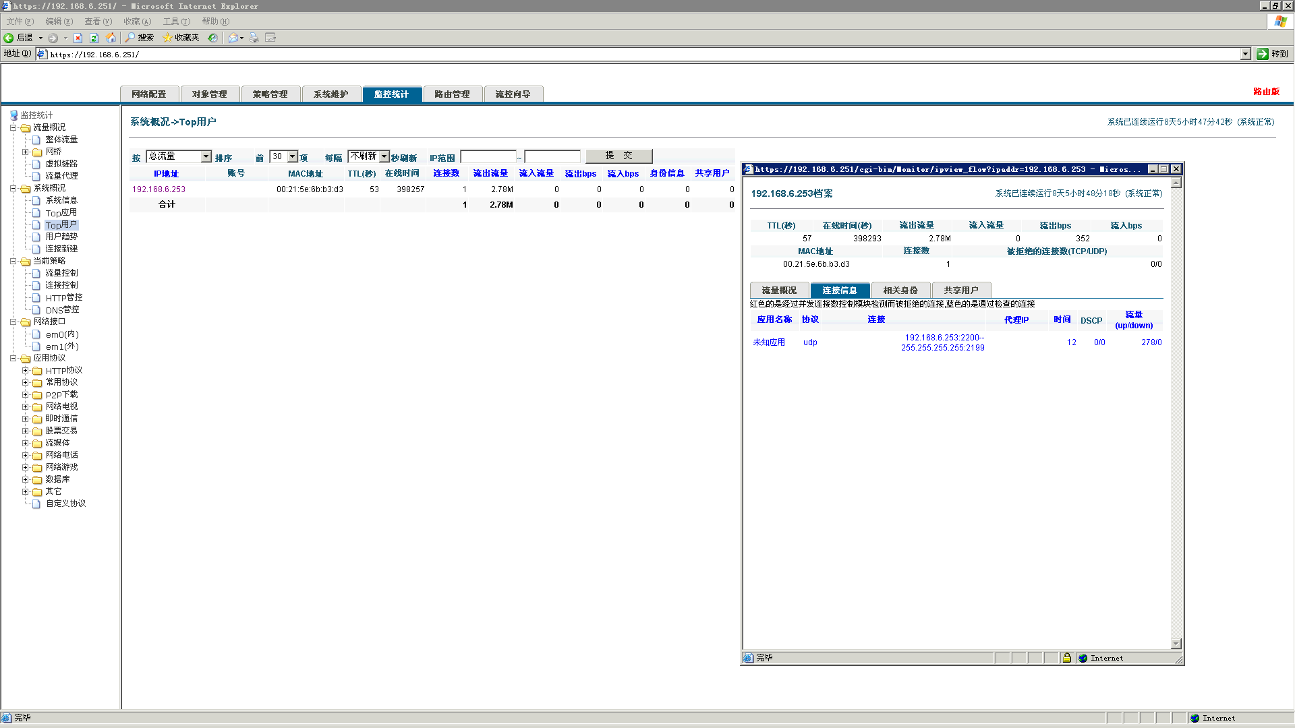Open the 文件(F) menu
Screen dimensions: 1295x728
coord(20,22)
